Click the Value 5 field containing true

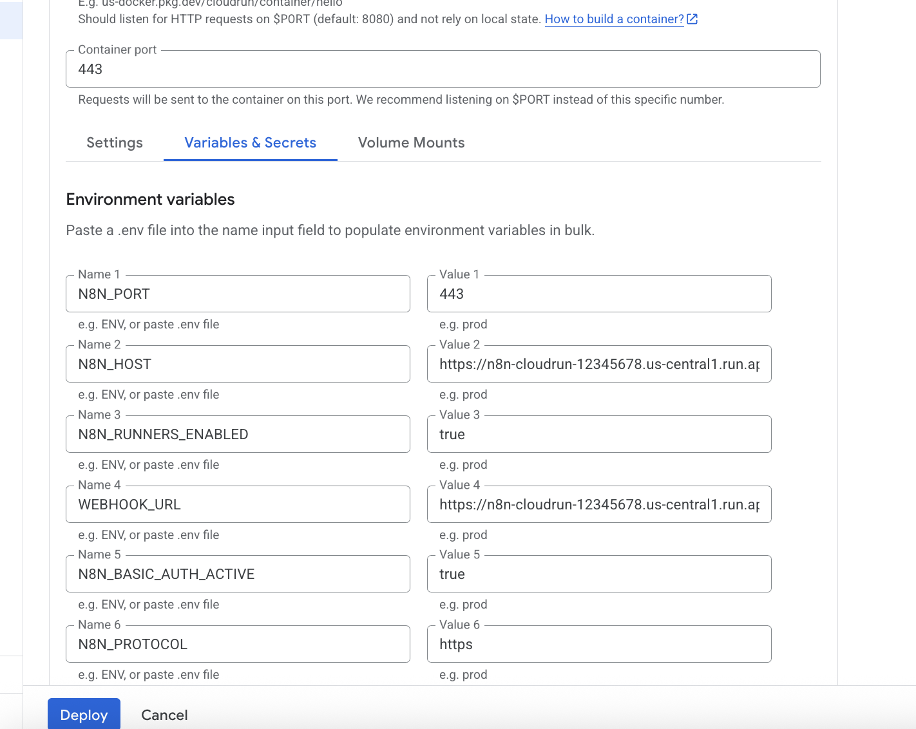click(x=599, y=574)
